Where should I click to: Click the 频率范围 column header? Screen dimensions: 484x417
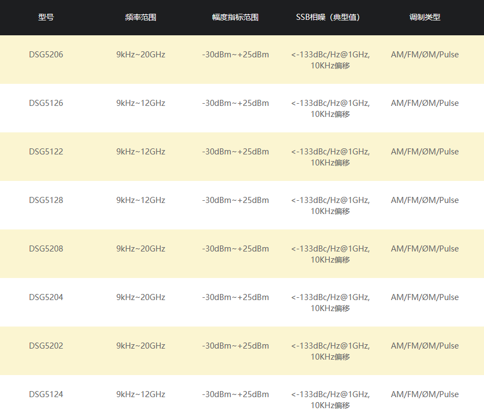point(140,17)
